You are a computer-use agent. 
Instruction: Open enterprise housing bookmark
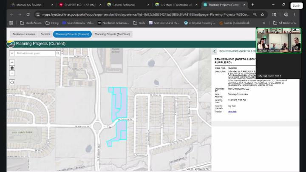199,23
